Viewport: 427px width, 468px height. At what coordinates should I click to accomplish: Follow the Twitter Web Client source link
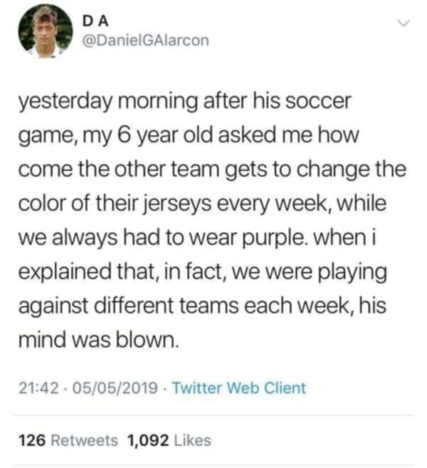click(x=239, y=388)
